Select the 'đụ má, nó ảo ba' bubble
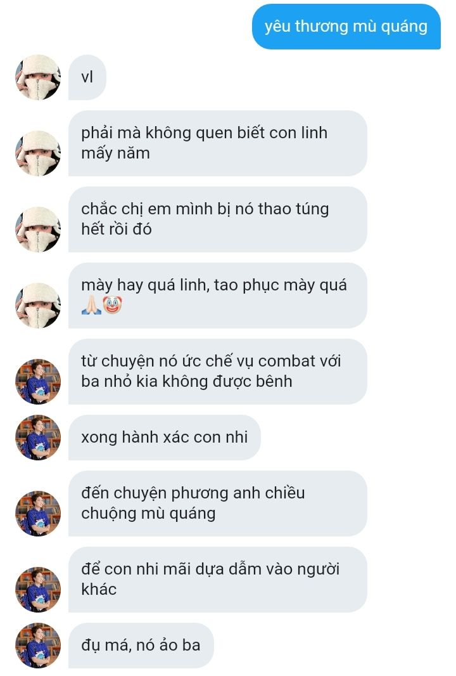Screen dimensions: 456x676 (x=141, y=646)
